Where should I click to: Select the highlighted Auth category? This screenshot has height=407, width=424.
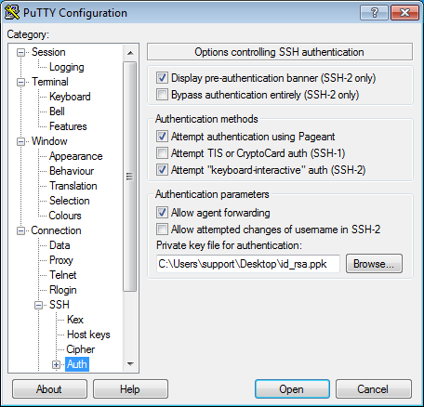tap(77, 364)
